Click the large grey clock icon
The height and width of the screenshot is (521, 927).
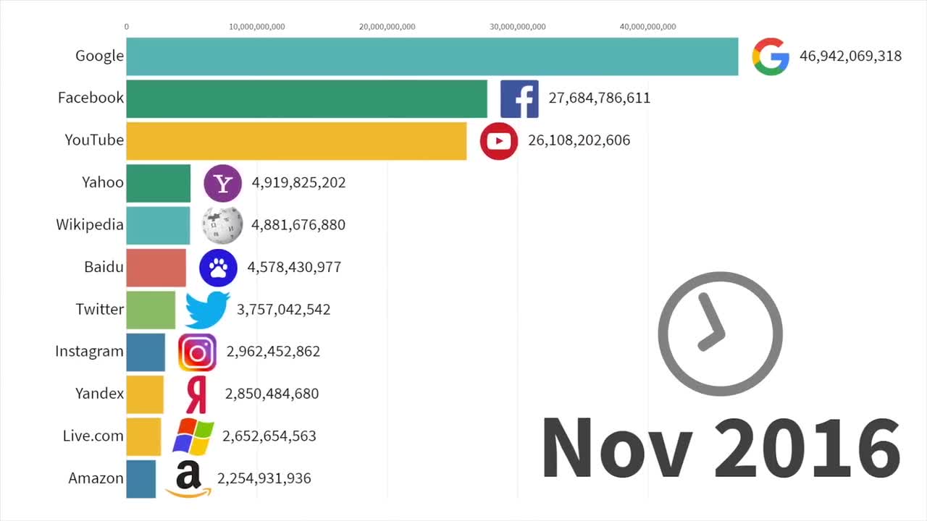[x=720, y=334]
